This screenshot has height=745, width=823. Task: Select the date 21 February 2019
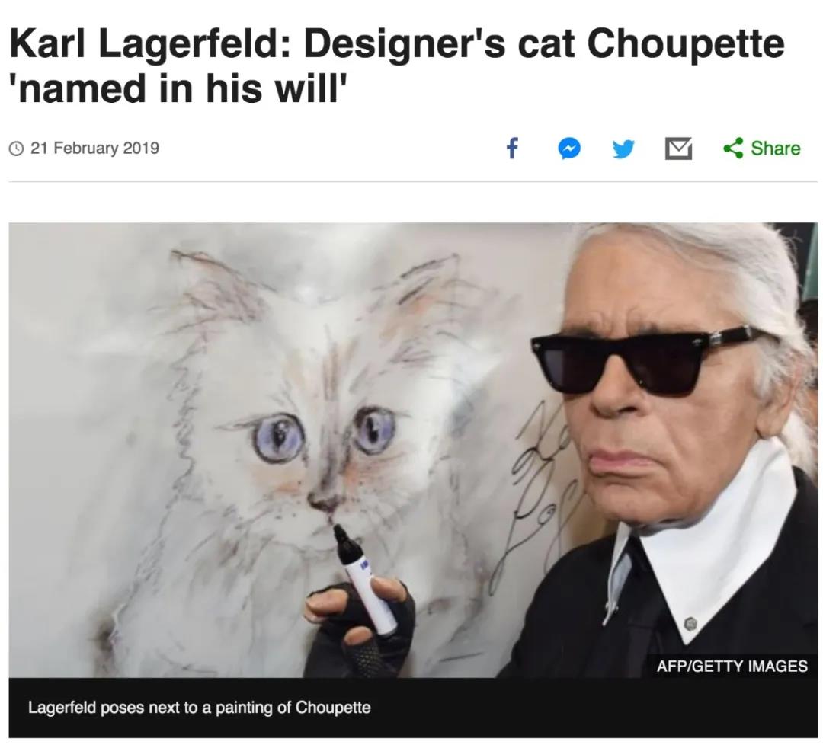94,148
